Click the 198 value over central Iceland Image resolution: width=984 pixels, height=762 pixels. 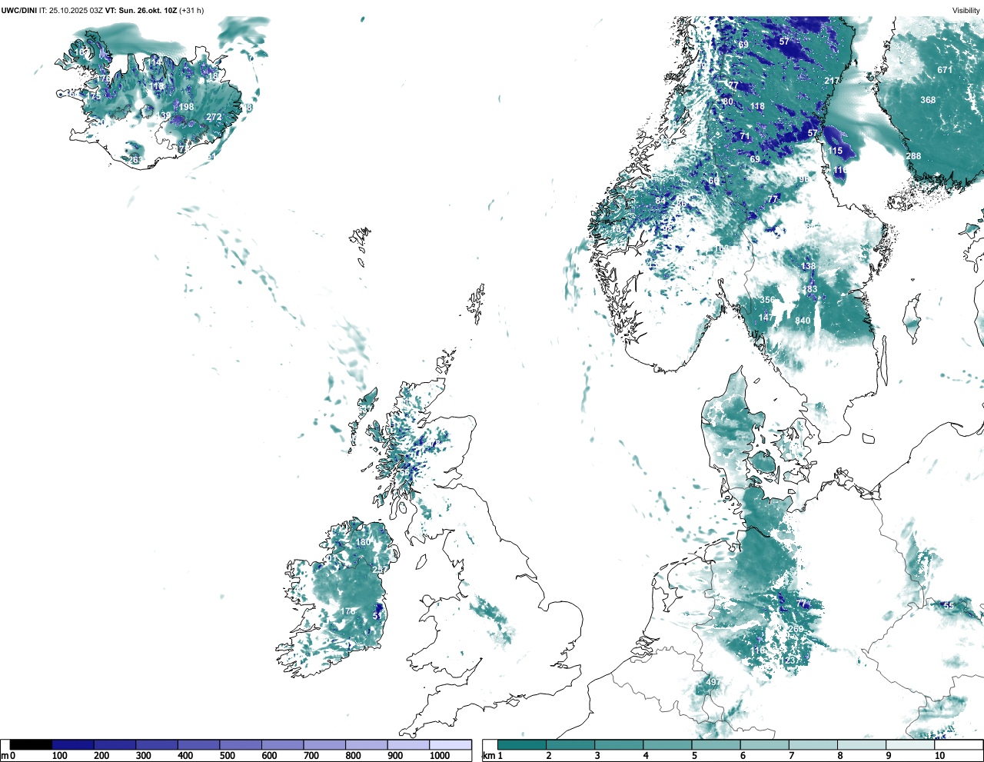point(186,108)
